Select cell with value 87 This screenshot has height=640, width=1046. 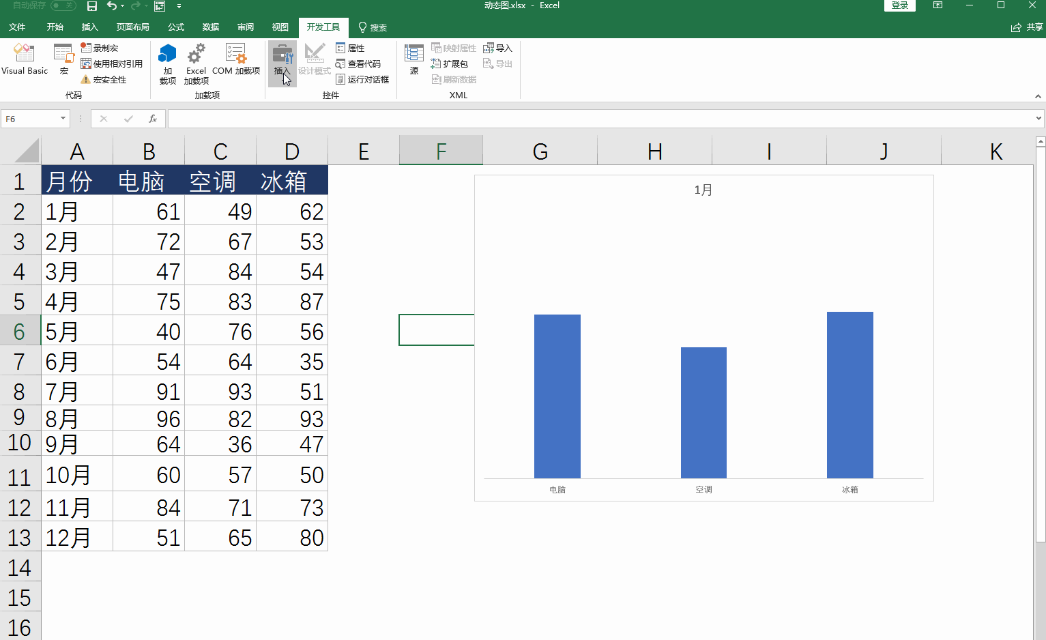(x=292, y=301)
